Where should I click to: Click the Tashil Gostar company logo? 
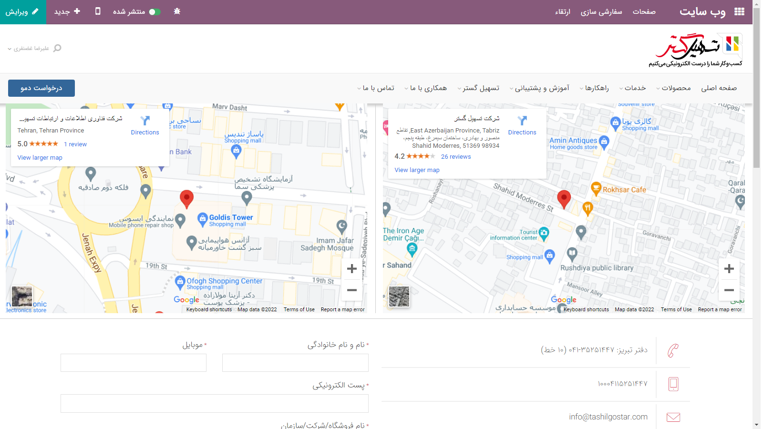click(x=695, y=50)
